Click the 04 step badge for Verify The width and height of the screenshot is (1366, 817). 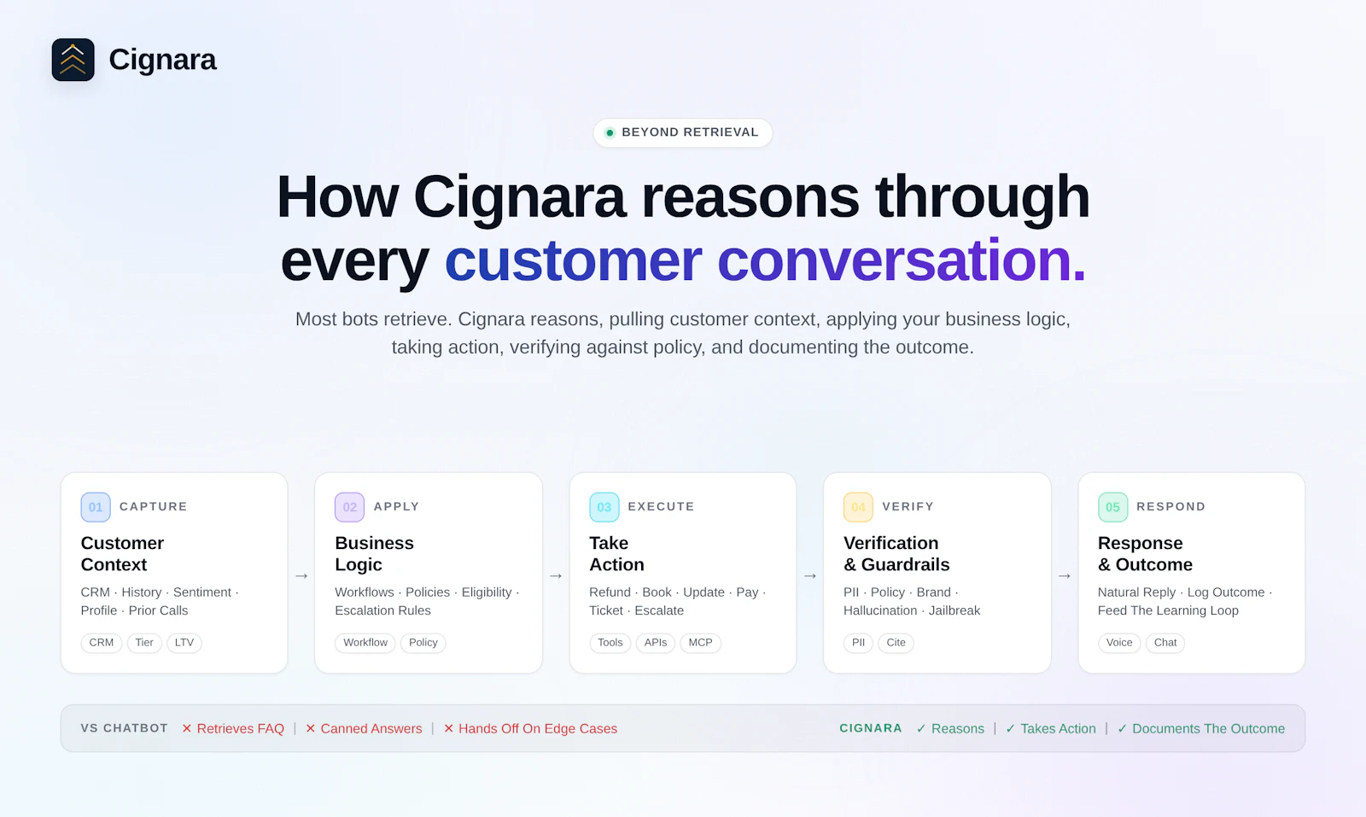[x=858, y=507]
